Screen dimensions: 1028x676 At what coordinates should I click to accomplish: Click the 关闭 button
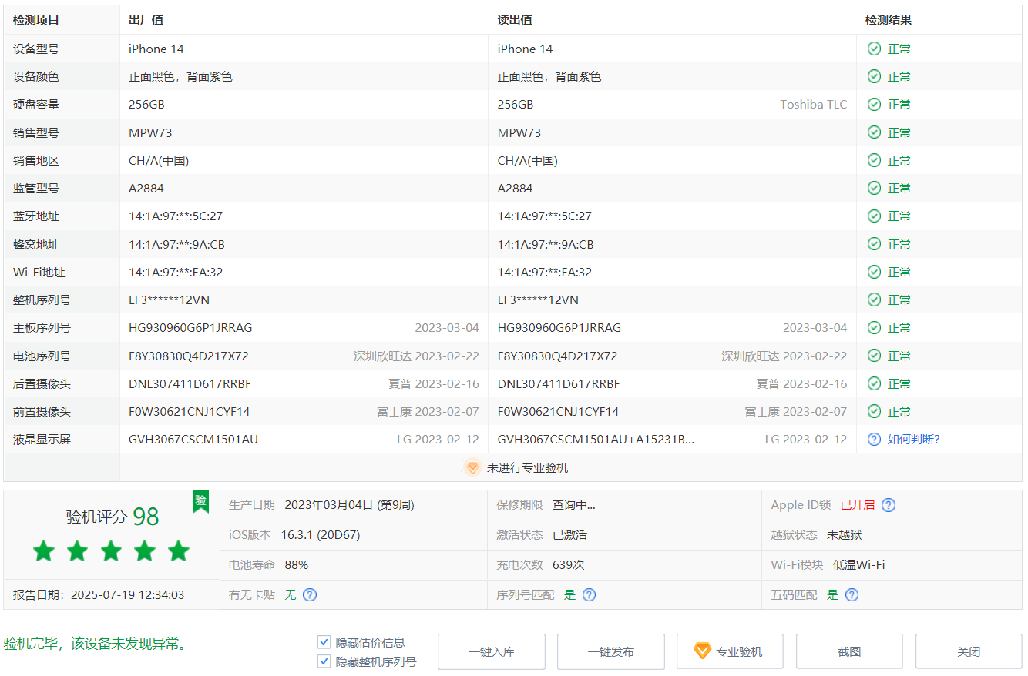pyautogui.click(x=969, y=651)
